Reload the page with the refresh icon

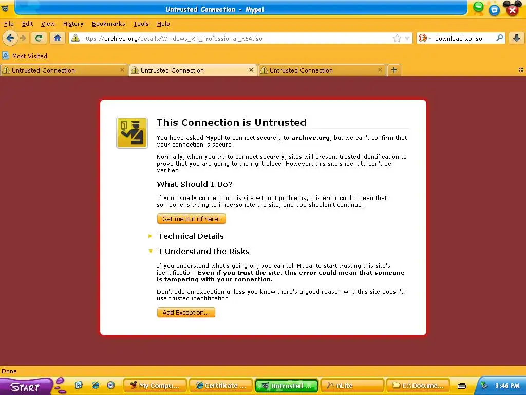(x=39, y=38)
